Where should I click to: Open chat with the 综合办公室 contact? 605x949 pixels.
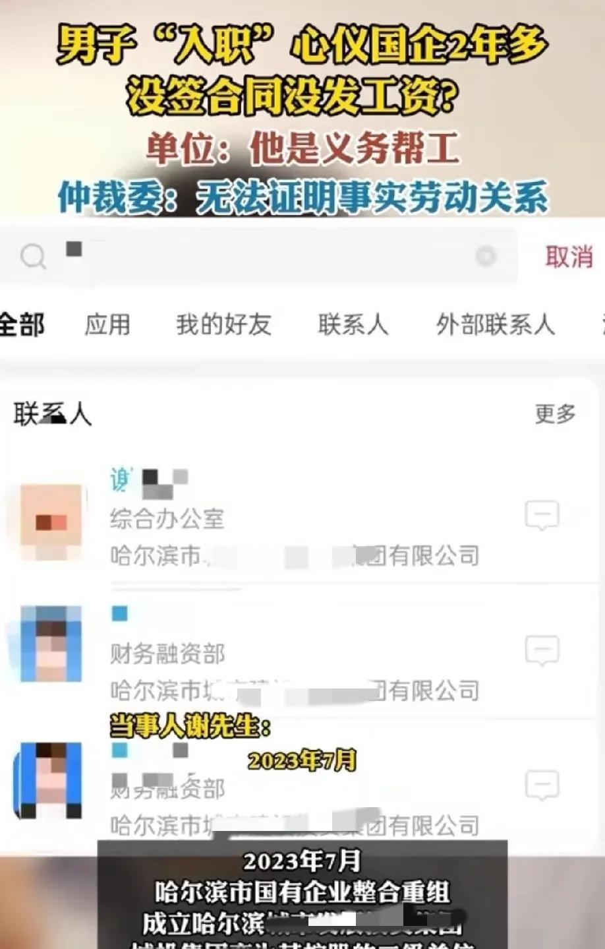coord(542,516)
